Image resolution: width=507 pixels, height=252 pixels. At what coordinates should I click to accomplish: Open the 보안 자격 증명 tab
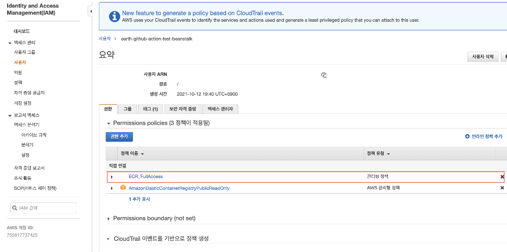[183, 109]
